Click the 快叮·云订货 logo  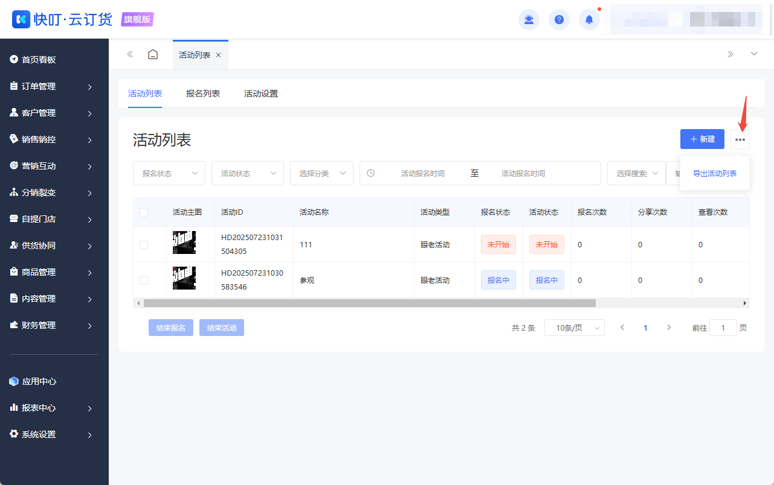pyautogui.click(x=62, y=19)
